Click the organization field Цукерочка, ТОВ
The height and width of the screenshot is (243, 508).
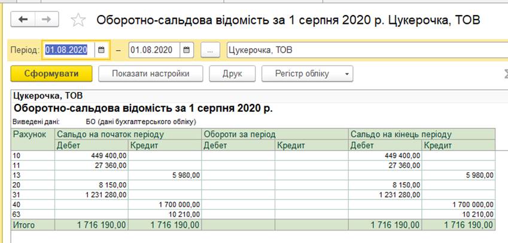click(365, 50)
